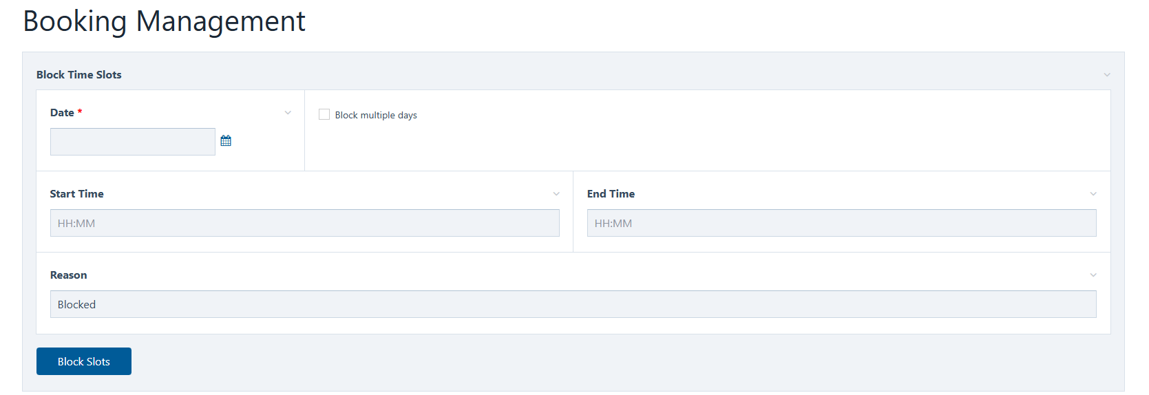Collapse the End Time section chevron
Viewport: 1149px width, 395px height.
(x=1093, y=194)
